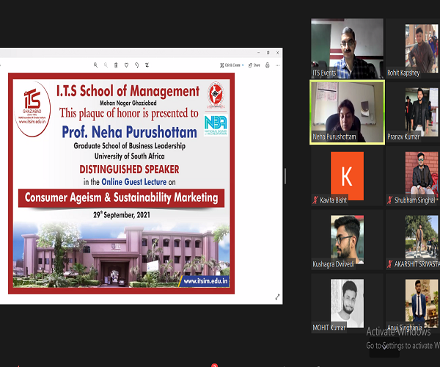
Task: Toggle fullscreen in Photos viewer
Action: 277,297
